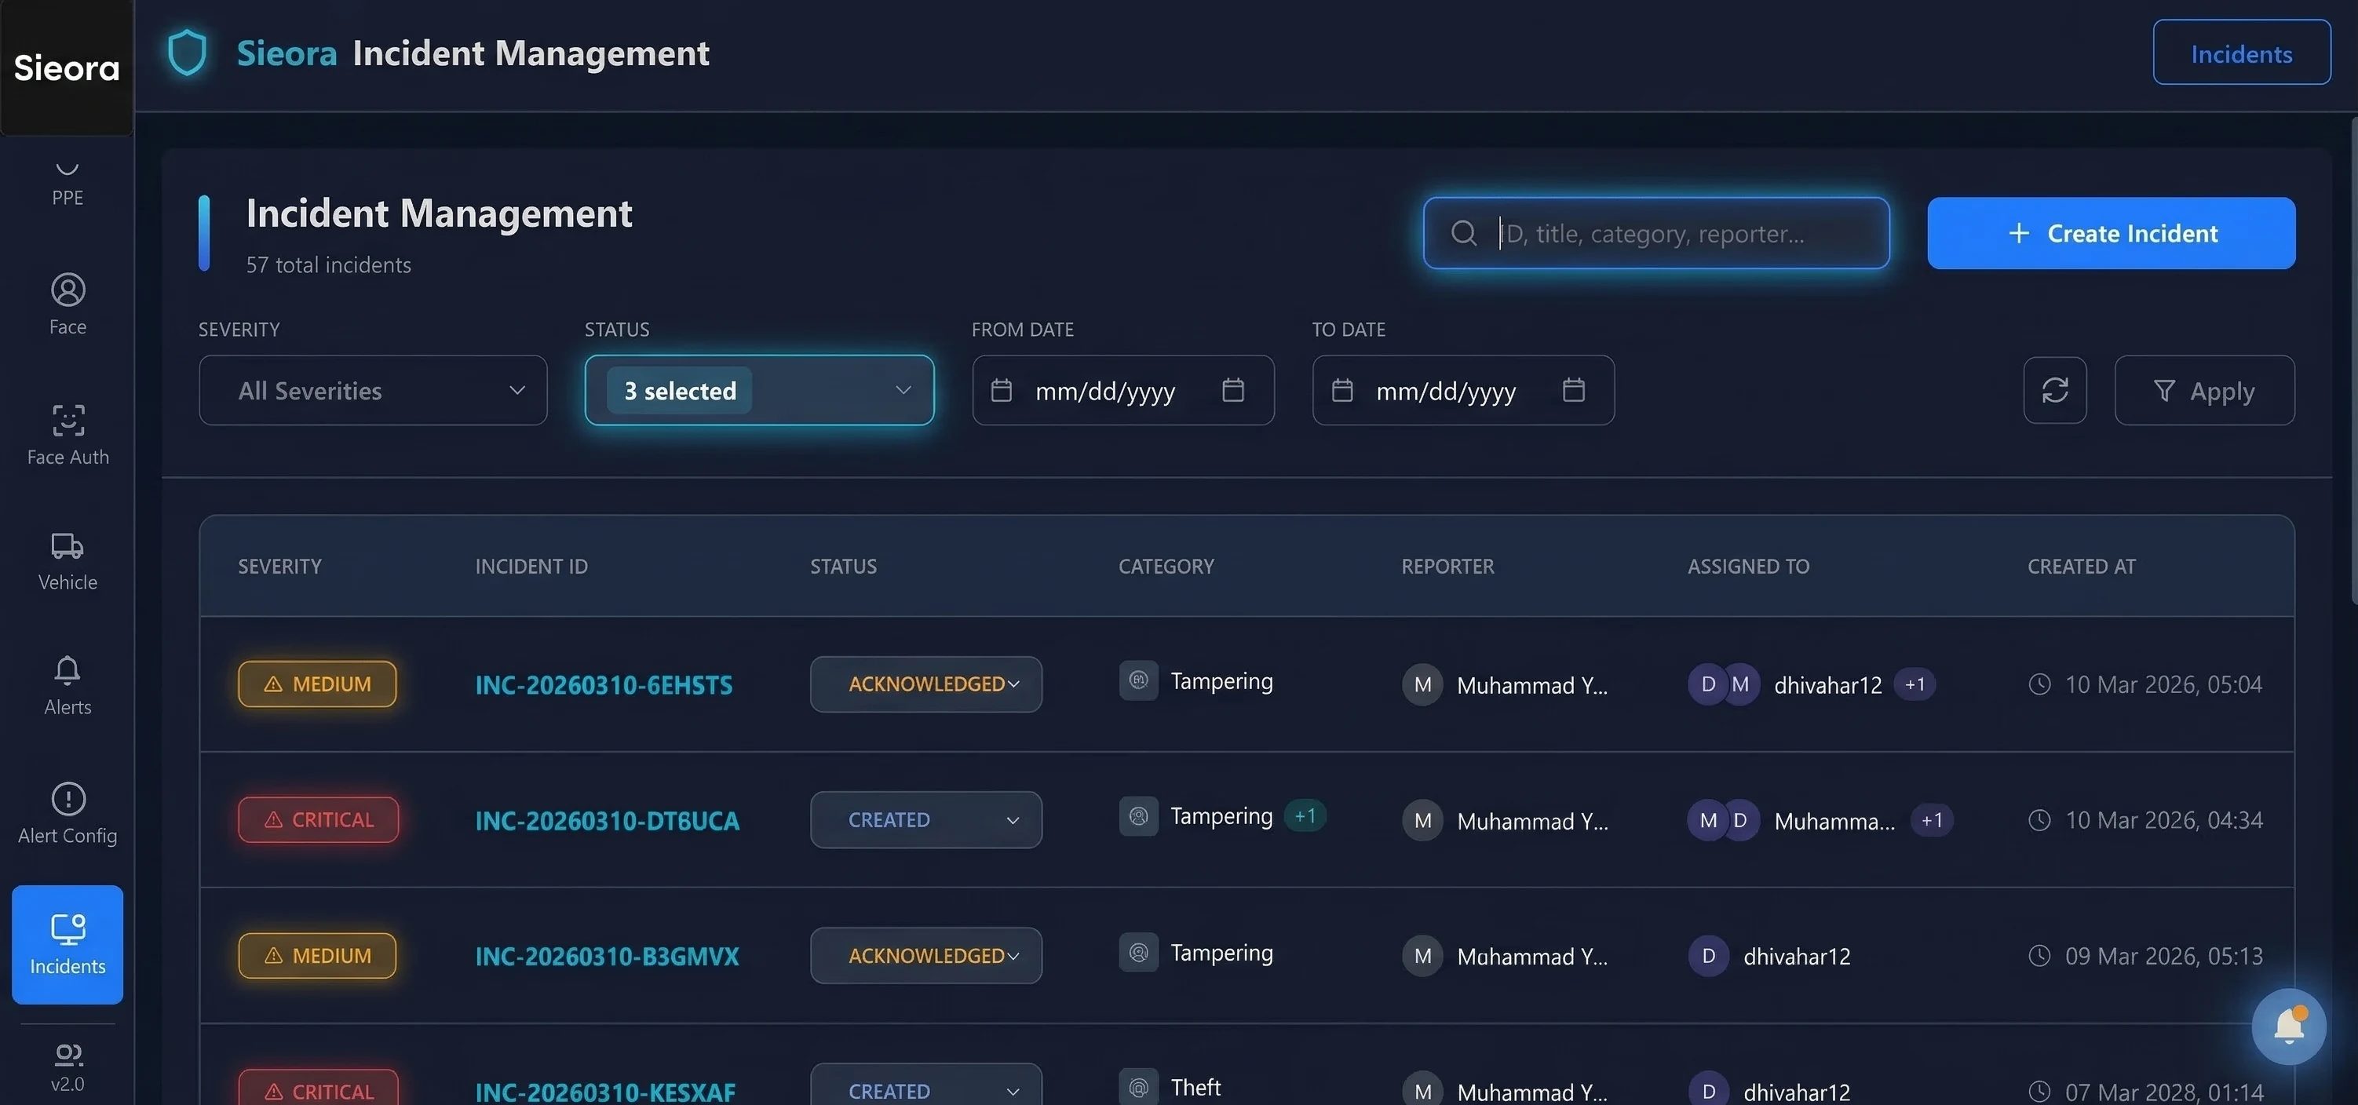This screenshot has width=2358, height=1105.
Task: Click the Create Incident button
Action: [x=2111, y=232]
